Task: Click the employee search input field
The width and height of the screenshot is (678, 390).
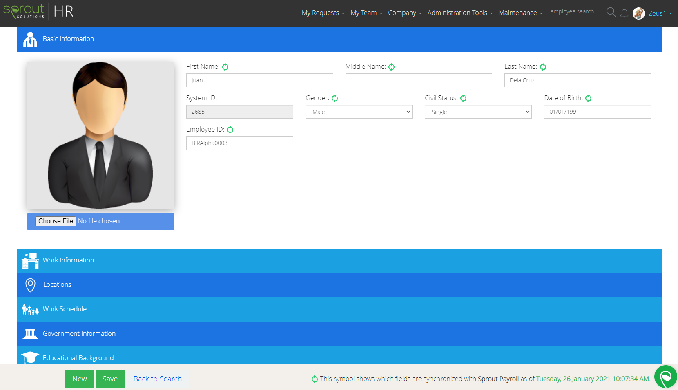Action: click(x=574, y=11)
